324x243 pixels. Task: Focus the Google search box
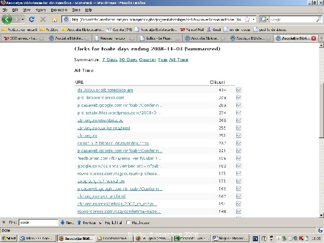pyautogui.click(x=293, y=20)
